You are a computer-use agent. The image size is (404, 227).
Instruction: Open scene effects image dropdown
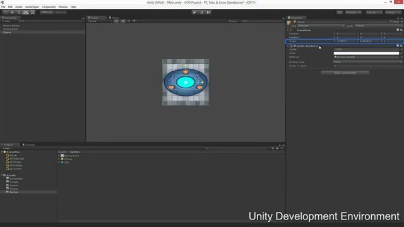(134, 21)
